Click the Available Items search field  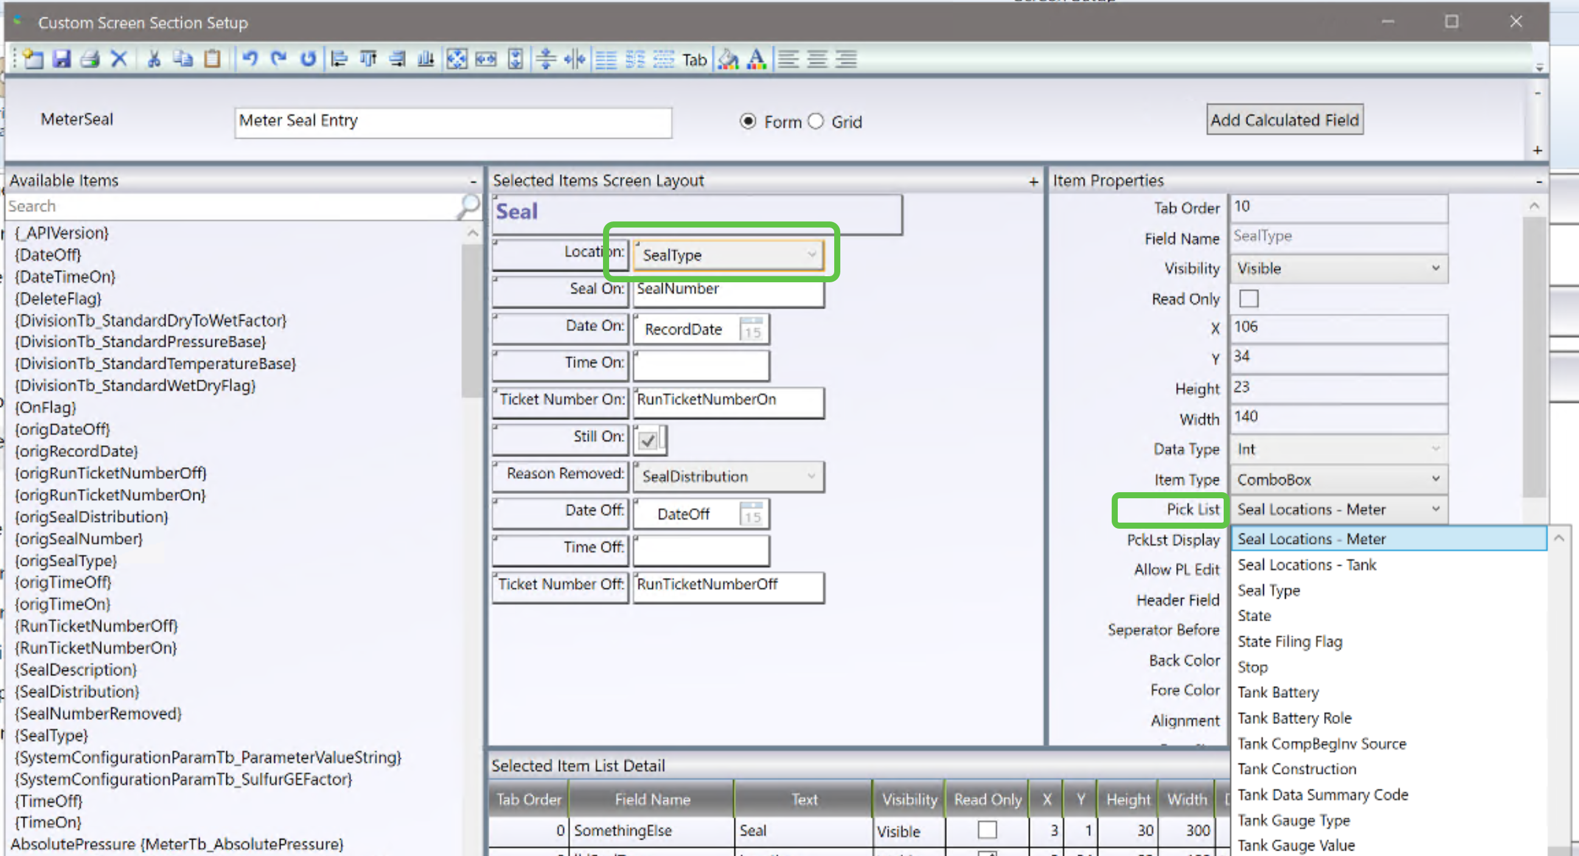pyautogui.click(x=230, y=206)
